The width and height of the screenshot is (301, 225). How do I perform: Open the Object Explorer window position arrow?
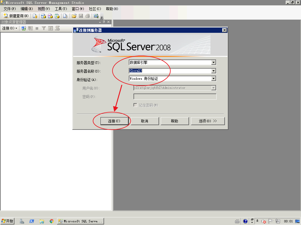(100, 22)
